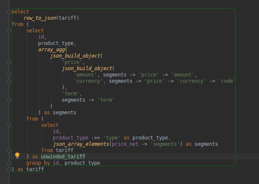Toggle fold marker on the 'currency', segments line
This screenshot has width=259, height=184.
coord(9,81)
